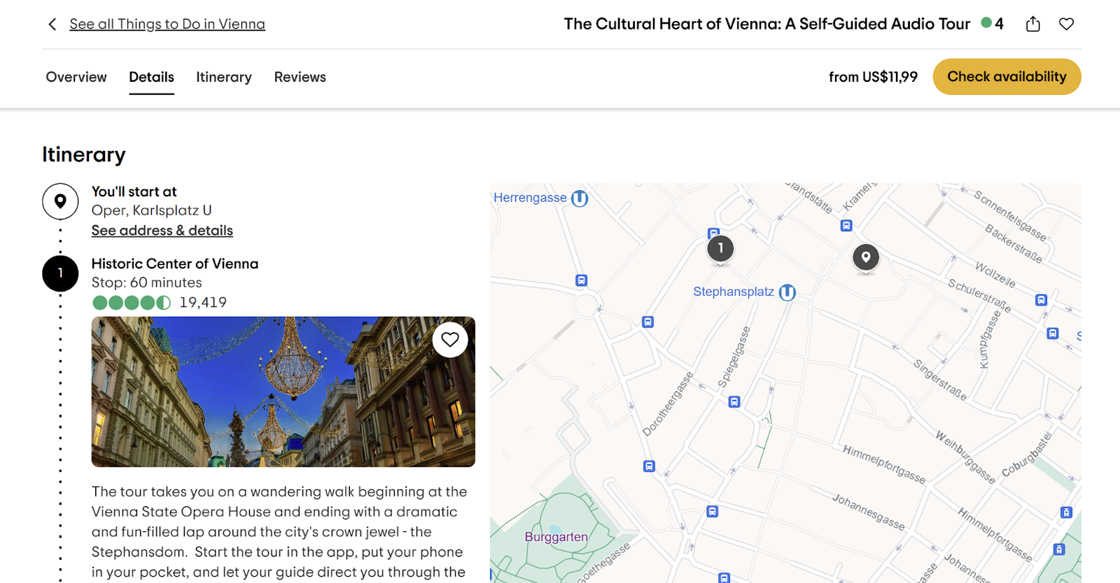Image resolution: width=1120 pixels, height=583 pixels.
Task: Open the share icon in header
Action: (1032, 24)
